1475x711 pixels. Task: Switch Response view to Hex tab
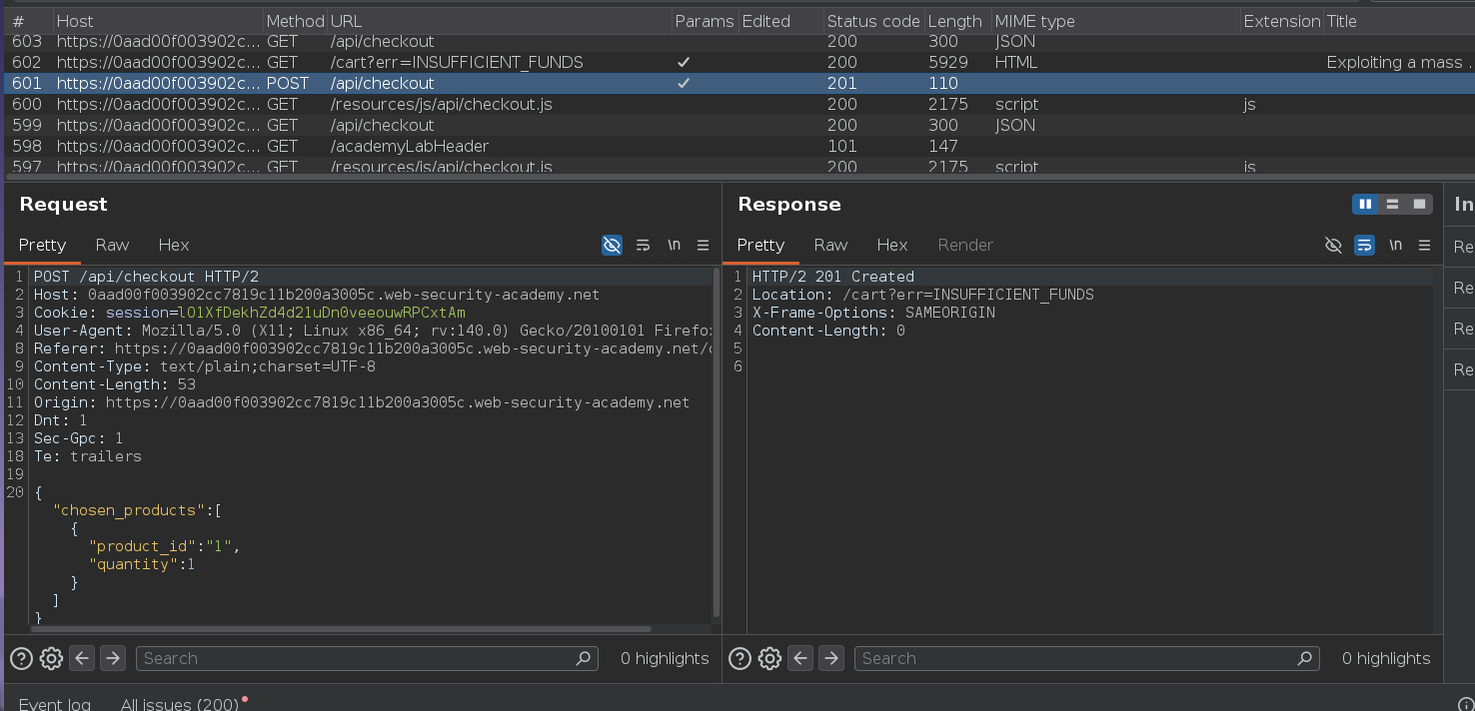tap(892, 245)
